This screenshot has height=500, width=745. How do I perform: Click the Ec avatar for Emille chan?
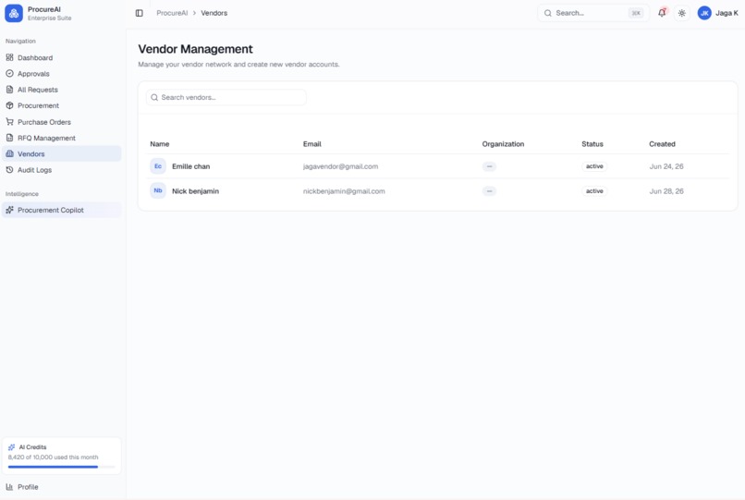(158, 166)
